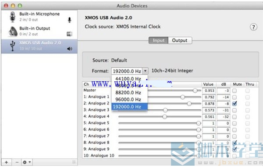Choose 192000.0 Hz highlighted option
This screenshot has width=263, height=167.
pos(129,107)
